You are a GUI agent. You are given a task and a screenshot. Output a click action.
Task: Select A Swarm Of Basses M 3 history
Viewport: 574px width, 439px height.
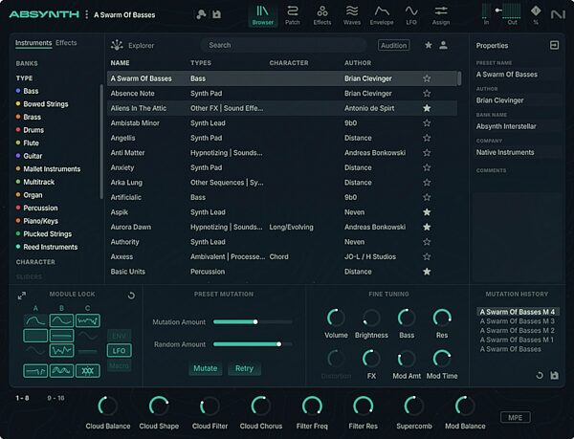coord(517,321)
